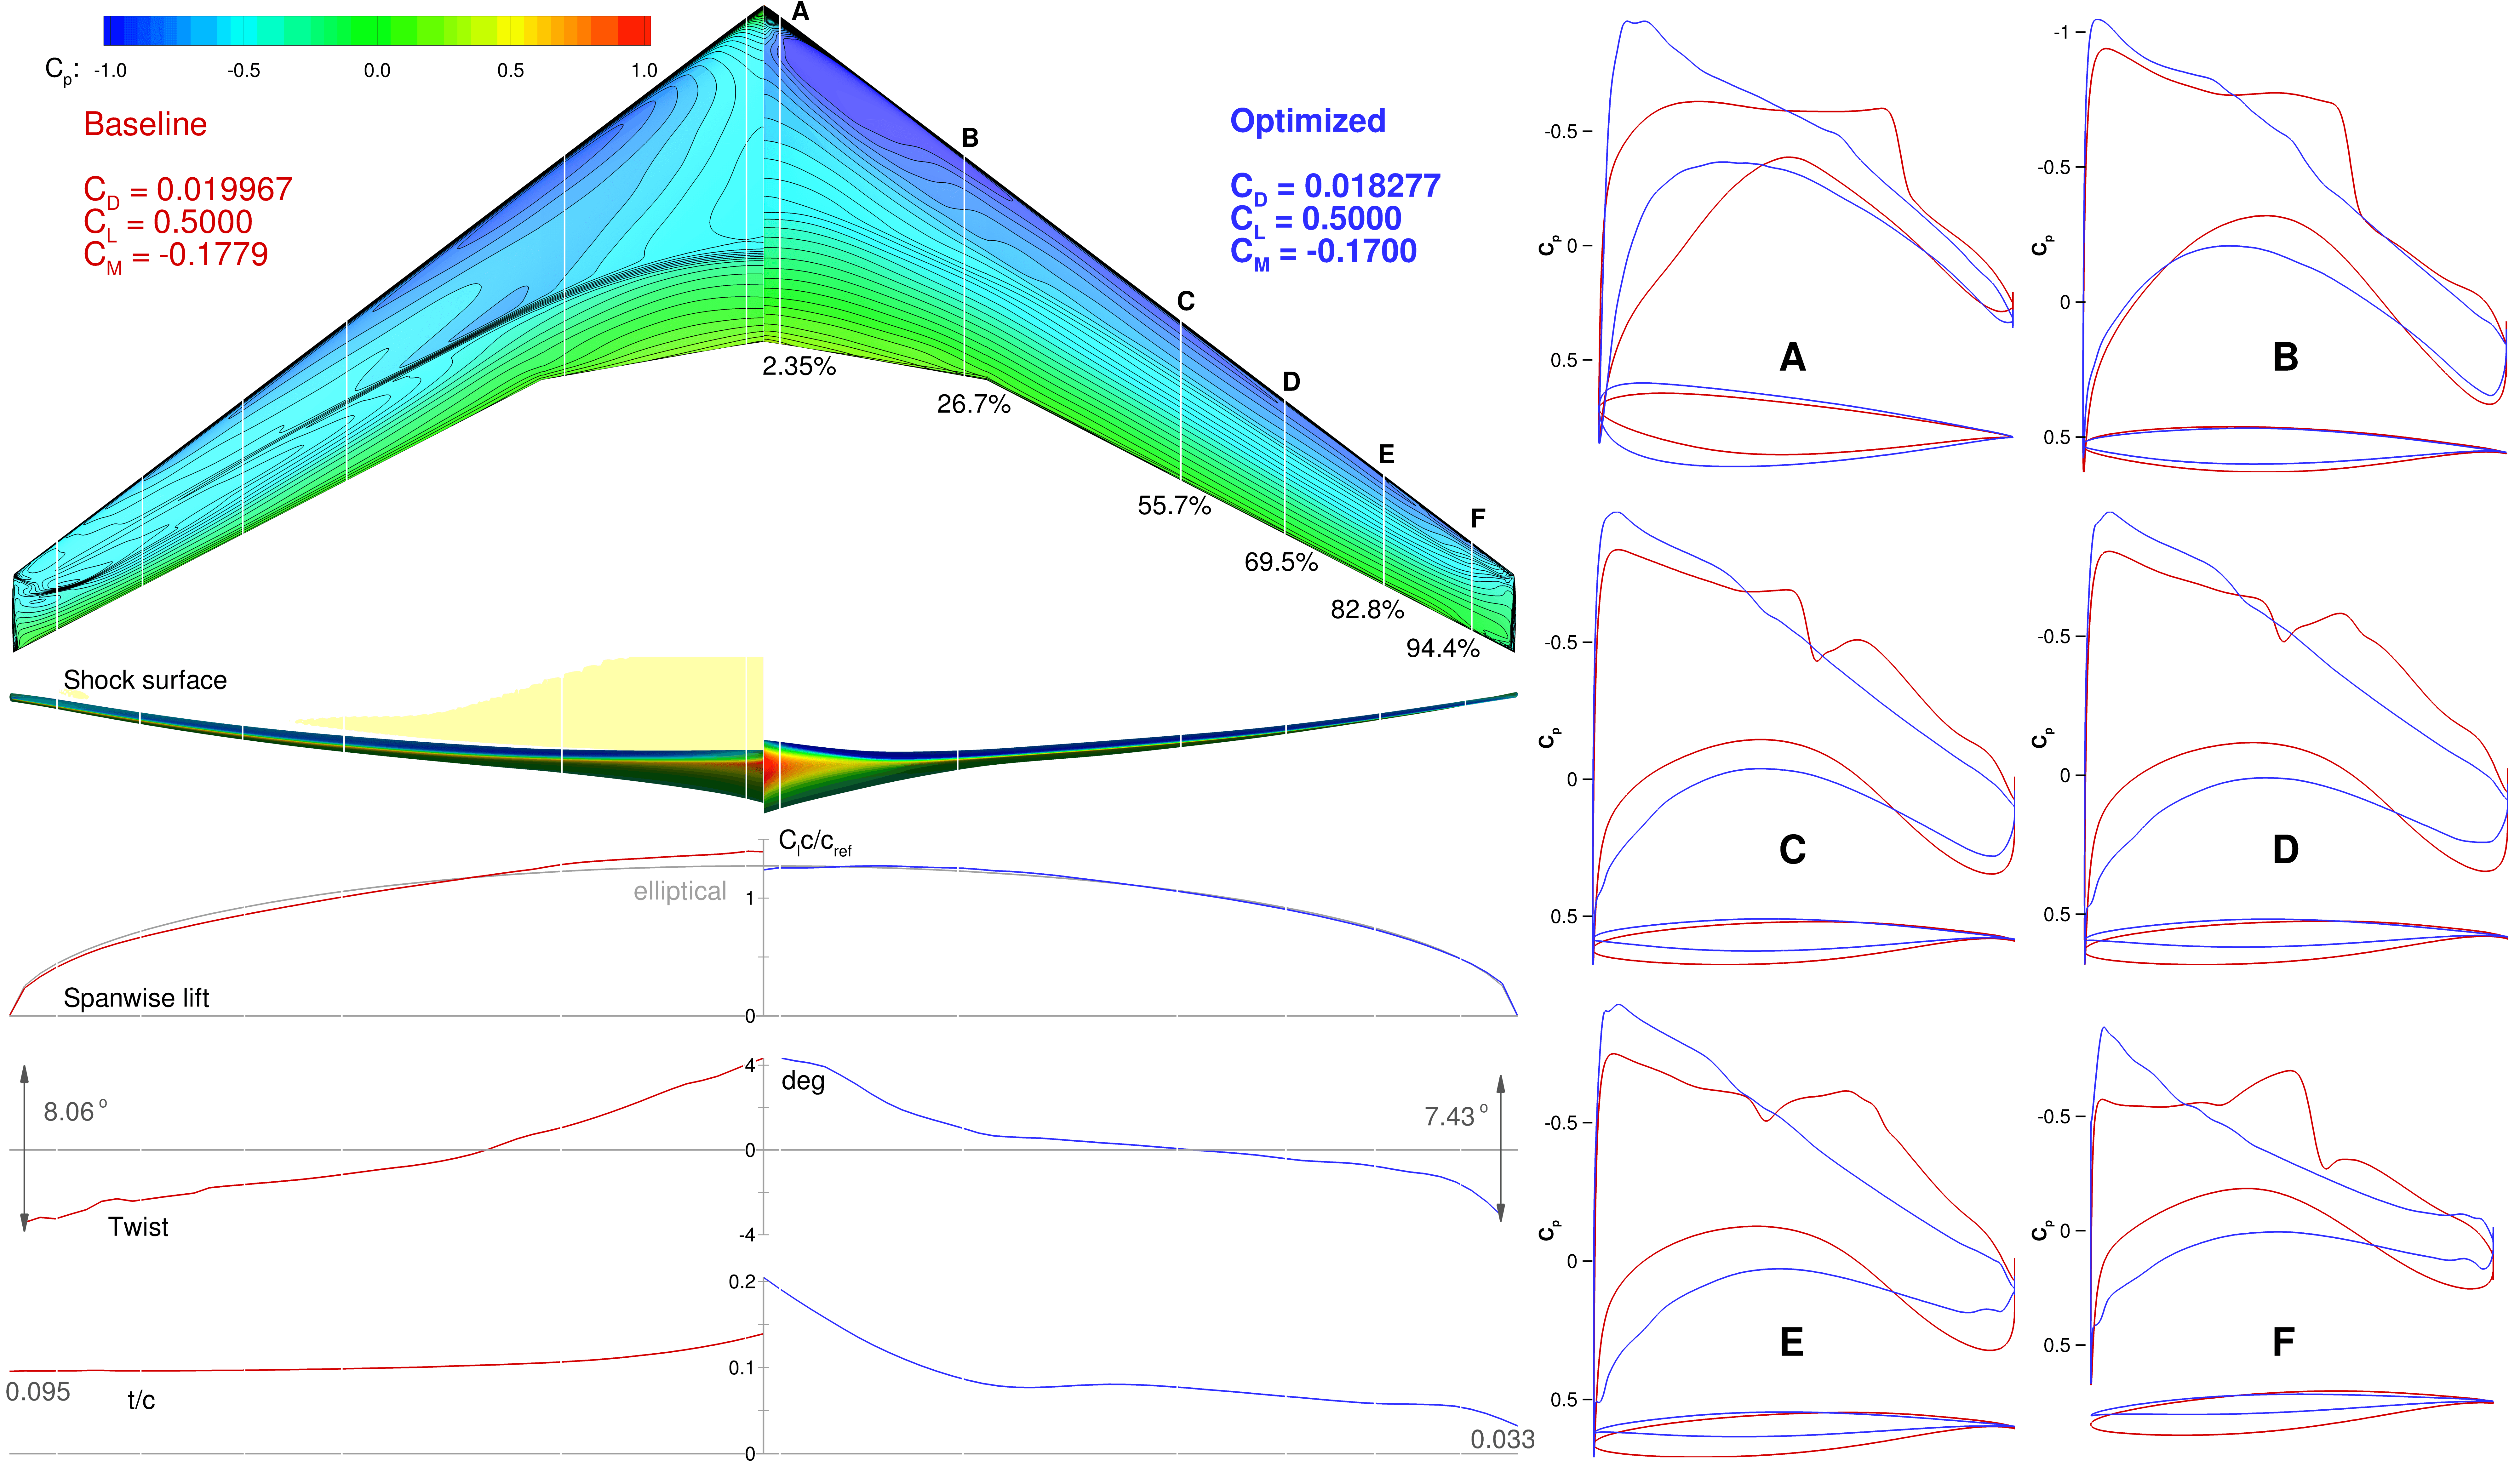Screen dimensions: 2520x1478
Task: Click optimized tip thickness value '0.033'
Action: click(1502, 1440)
